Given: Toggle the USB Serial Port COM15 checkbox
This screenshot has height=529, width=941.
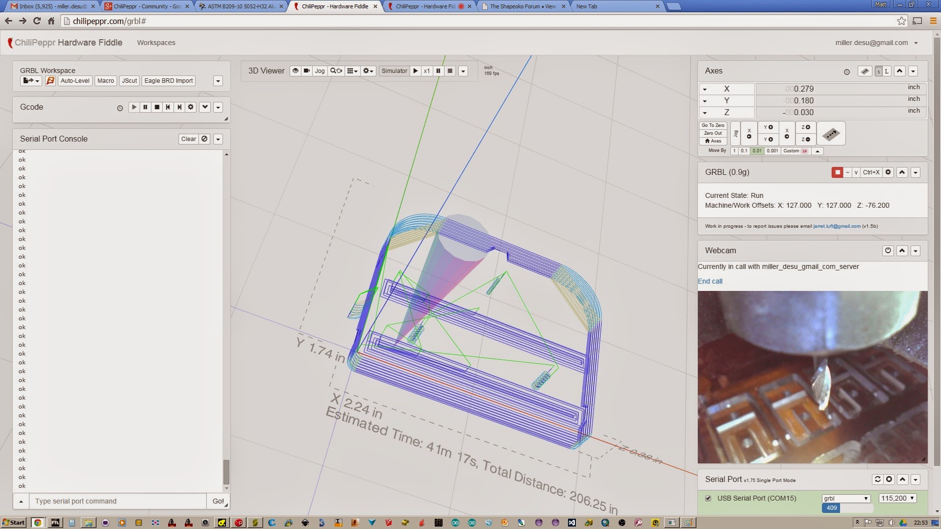Looking at the screenshot, I should pos(708,498).
